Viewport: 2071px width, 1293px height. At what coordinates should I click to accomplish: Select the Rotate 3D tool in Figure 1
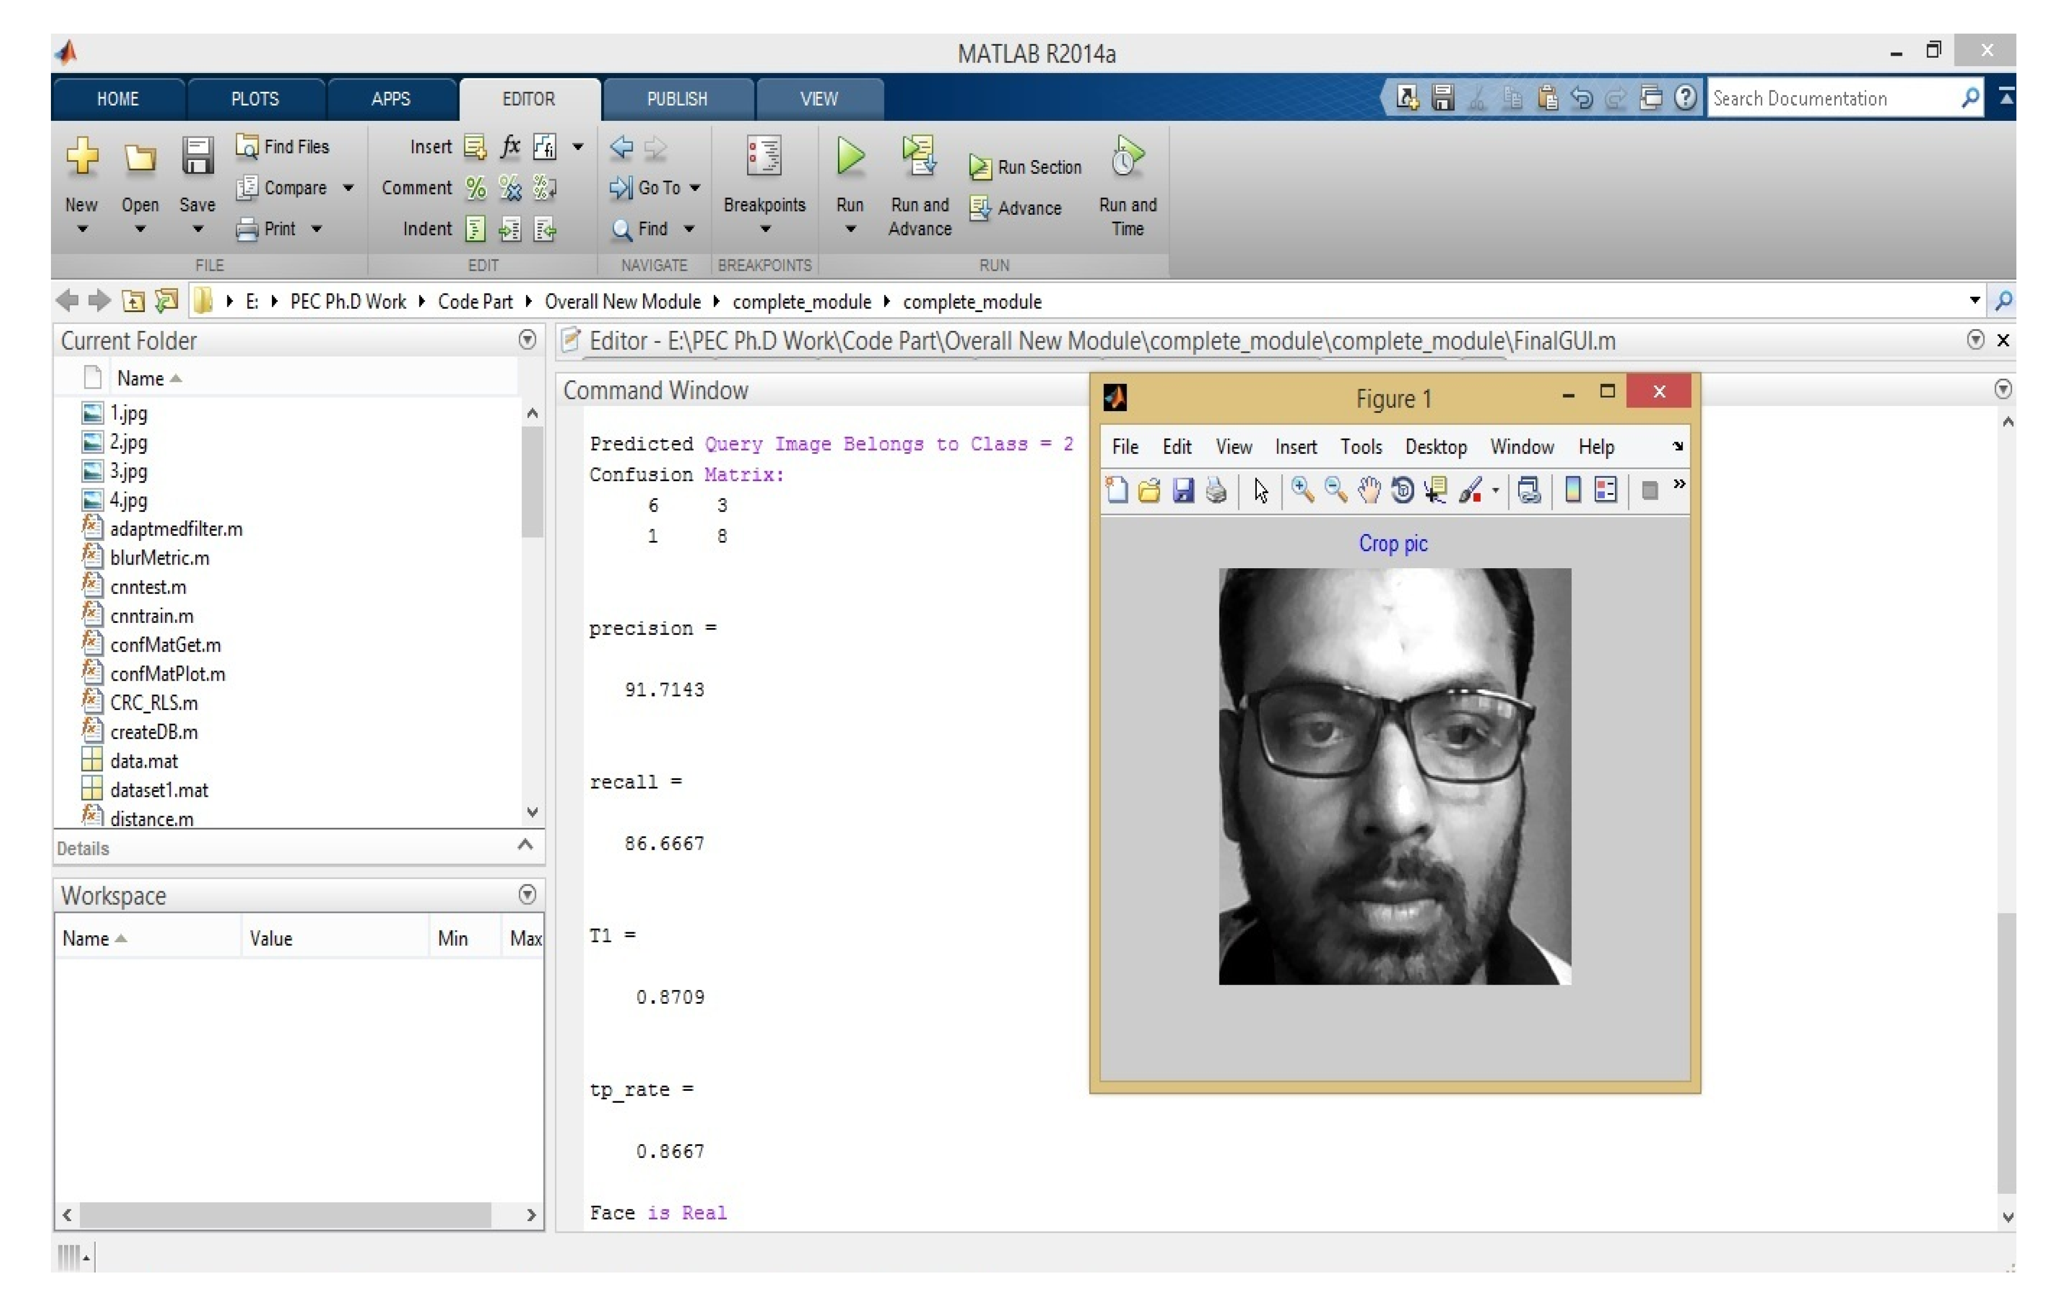point(1402,490)
